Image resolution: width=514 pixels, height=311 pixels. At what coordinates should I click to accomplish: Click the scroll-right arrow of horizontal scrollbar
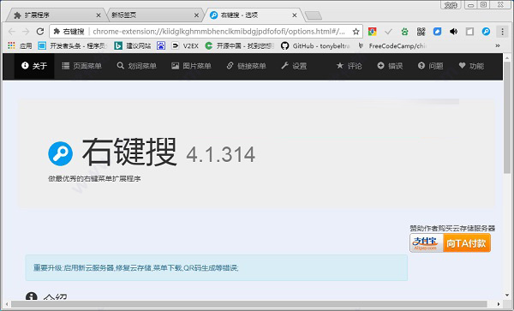point(499,304)
